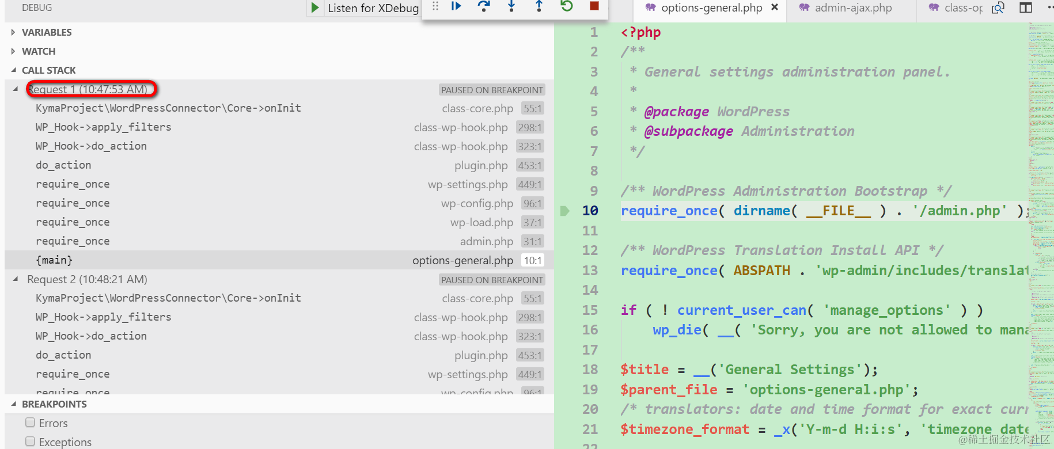The height and width of the screenshot is (449, 1054).
Task: Start debugging with the green play icon
Action: [314, 7]
